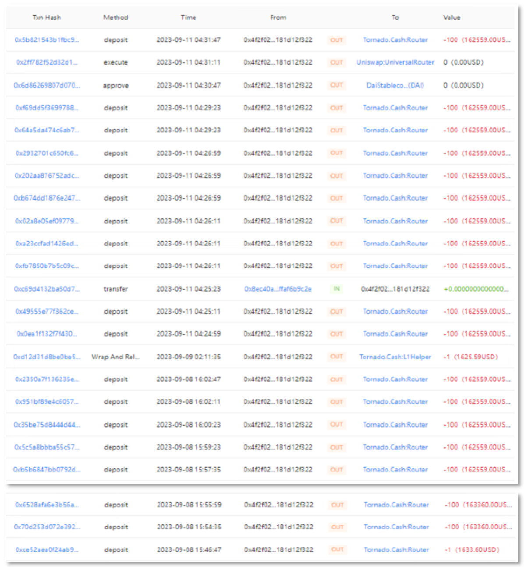Select value -1 (1625.59USD)

[471, 357]
